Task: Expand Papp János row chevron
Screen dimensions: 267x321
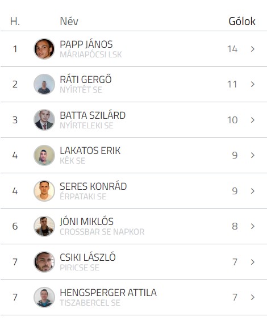Action: pyautogui.click(x=253, y=49)
